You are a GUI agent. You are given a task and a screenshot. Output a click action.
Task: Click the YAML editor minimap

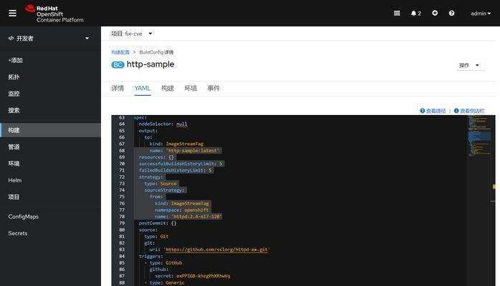pyautogui.click(x=479, y=137)
